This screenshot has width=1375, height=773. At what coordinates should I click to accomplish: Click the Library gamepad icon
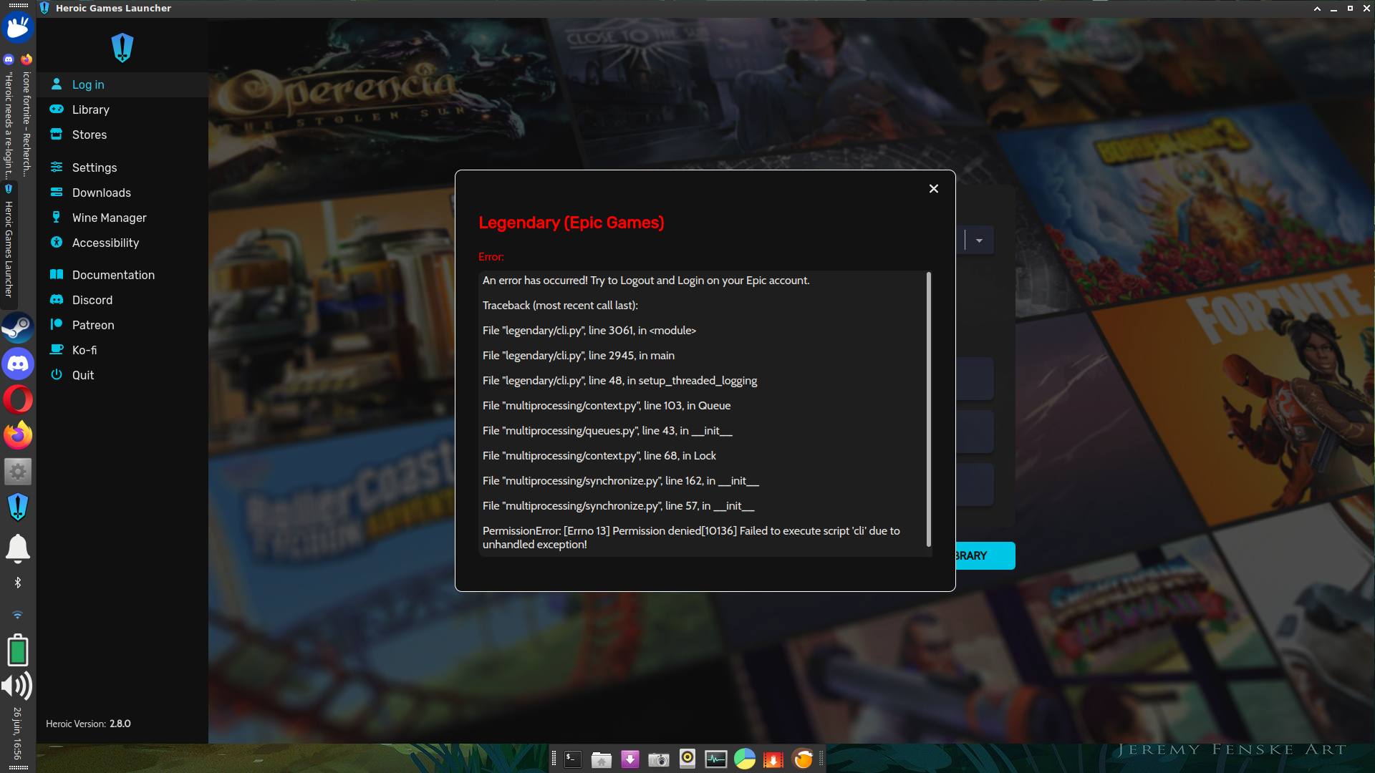coord(57,109)
